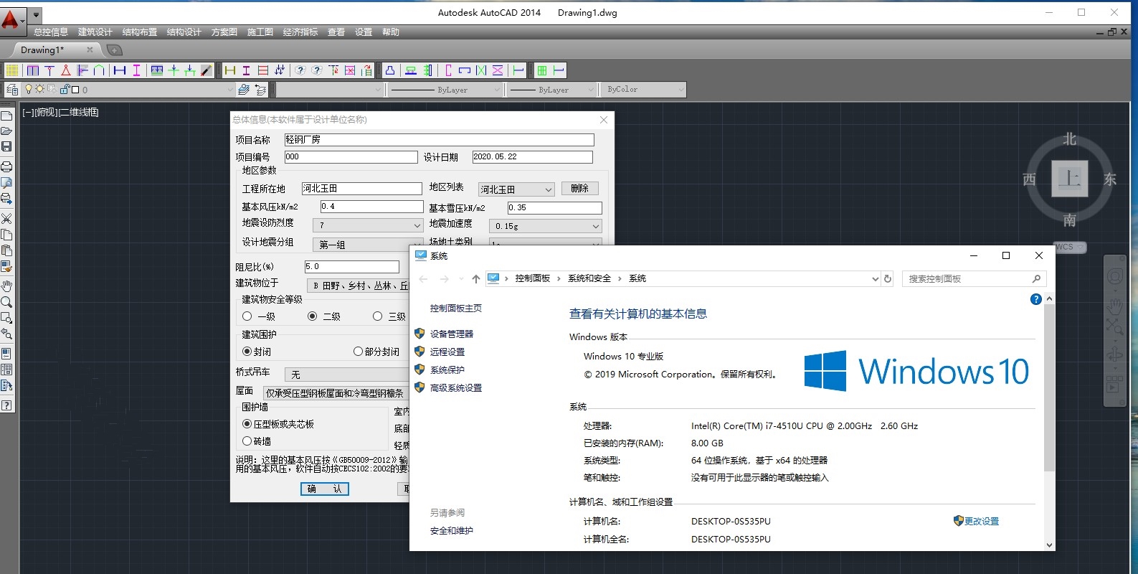This screenshot has height=574, width=1138.
Task: Click refresh icon in System window address bar
Action: (888, 278)
